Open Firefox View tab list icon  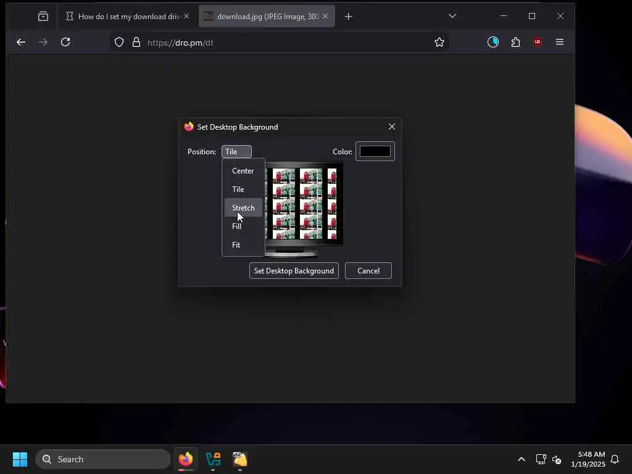pyautogui.click(x=43, y=17)
